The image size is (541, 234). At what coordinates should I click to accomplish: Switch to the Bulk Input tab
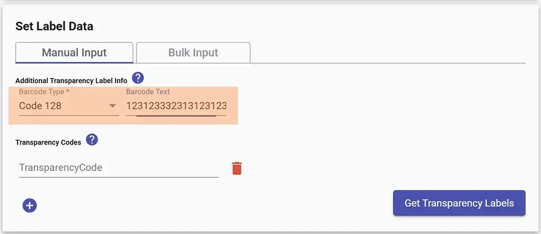click(193, 53)
